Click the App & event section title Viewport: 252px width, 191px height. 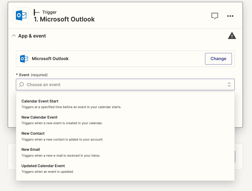tap(32, 36)
